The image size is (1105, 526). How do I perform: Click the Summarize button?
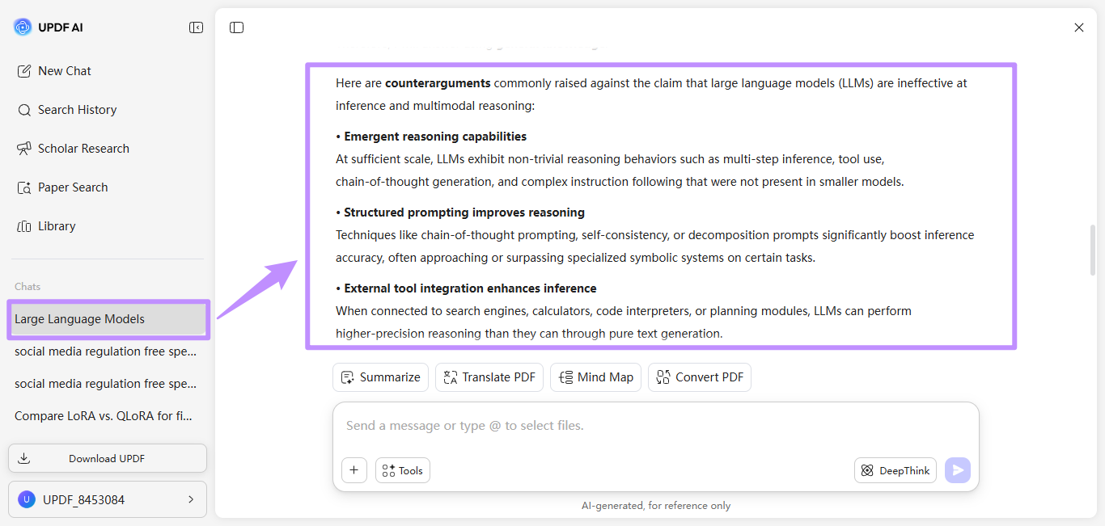[x=380, y=377]
